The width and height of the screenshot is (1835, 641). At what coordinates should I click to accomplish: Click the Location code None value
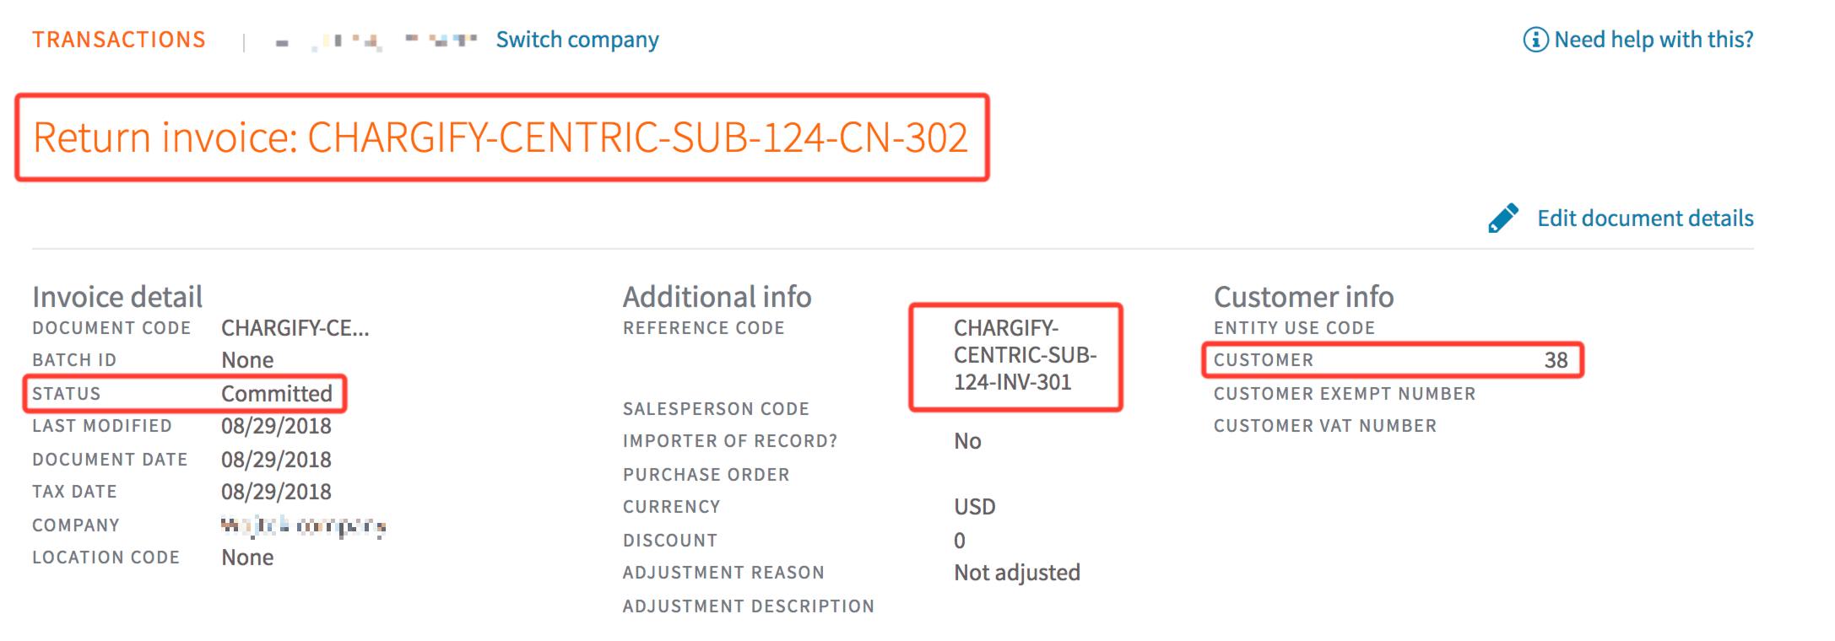coord(247,558)
